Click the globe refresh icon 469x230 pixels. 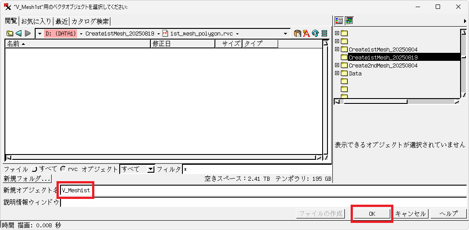[x=315, y=33]
